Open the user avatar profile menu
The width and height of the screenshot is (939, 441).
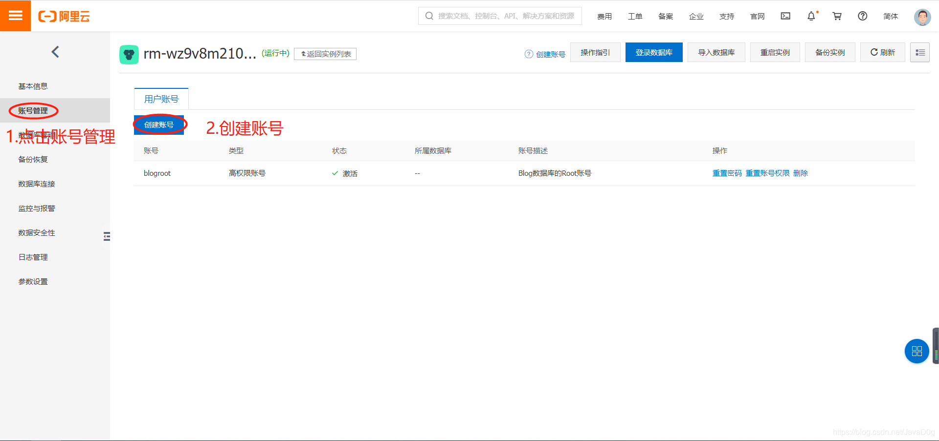922,17
